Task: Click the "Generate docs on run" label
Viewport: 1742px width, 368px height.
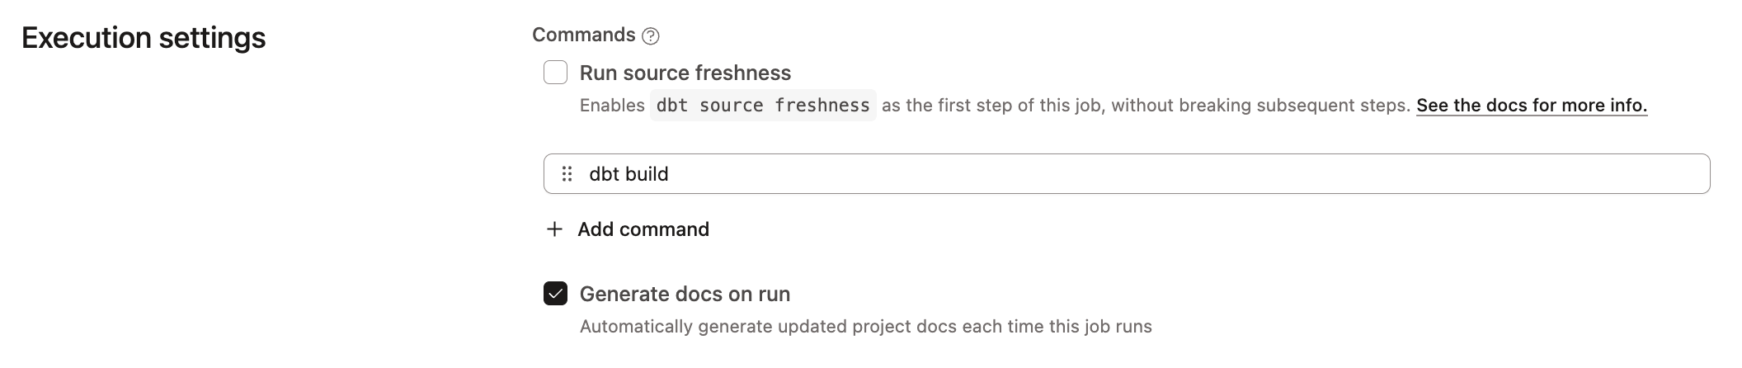Action: tap(685, 294)
